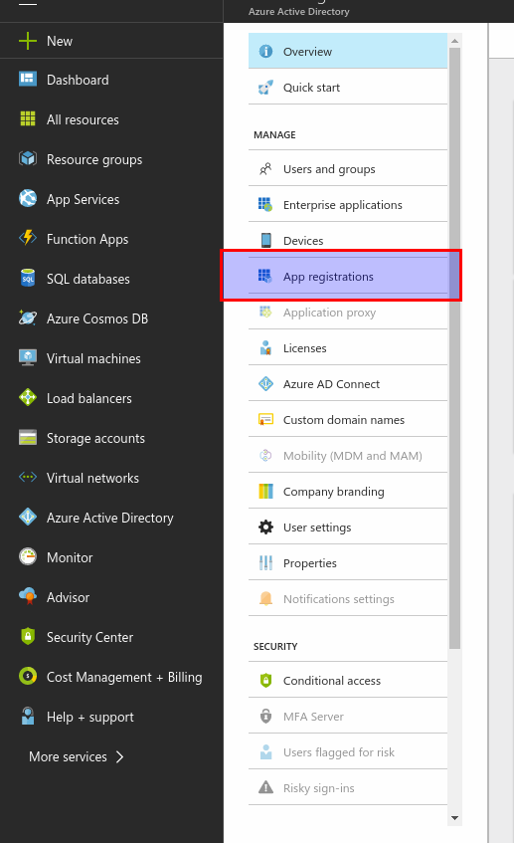Select Mobility (MDM and MAM) entry
The height and width of the screenshot is (843, 514).
click(348, 456)
